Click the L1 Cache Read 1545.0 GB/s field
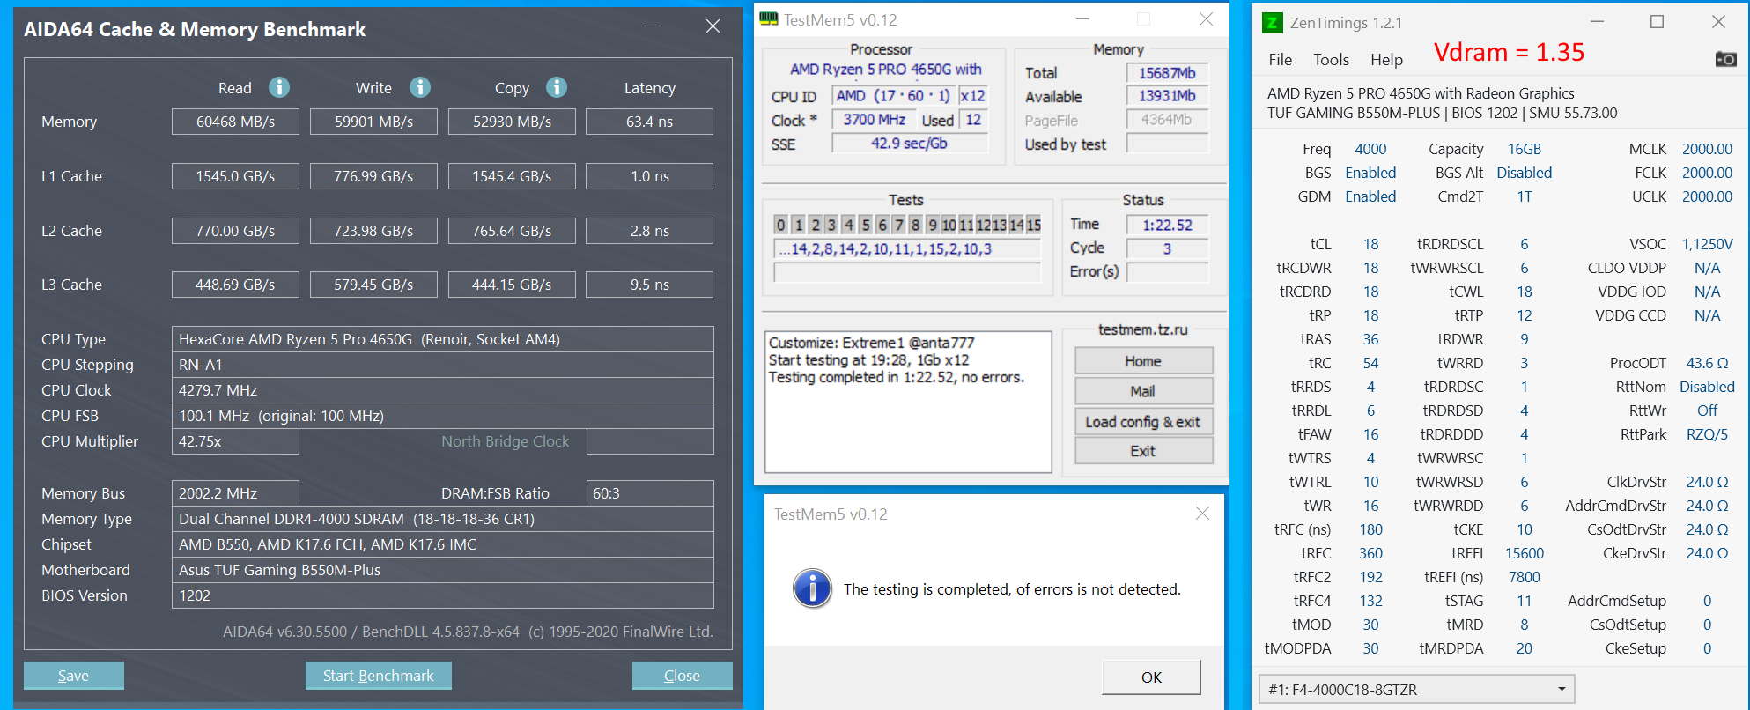This screenshot has width=1750, height=710. click(235, 176)
